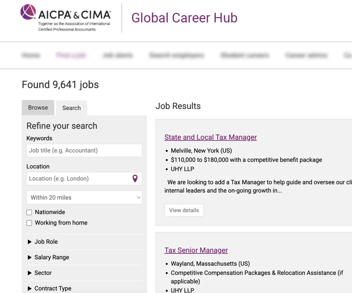Expand the Salary Range filter label
The image size is (352, 293).
(x=52, y=257)
